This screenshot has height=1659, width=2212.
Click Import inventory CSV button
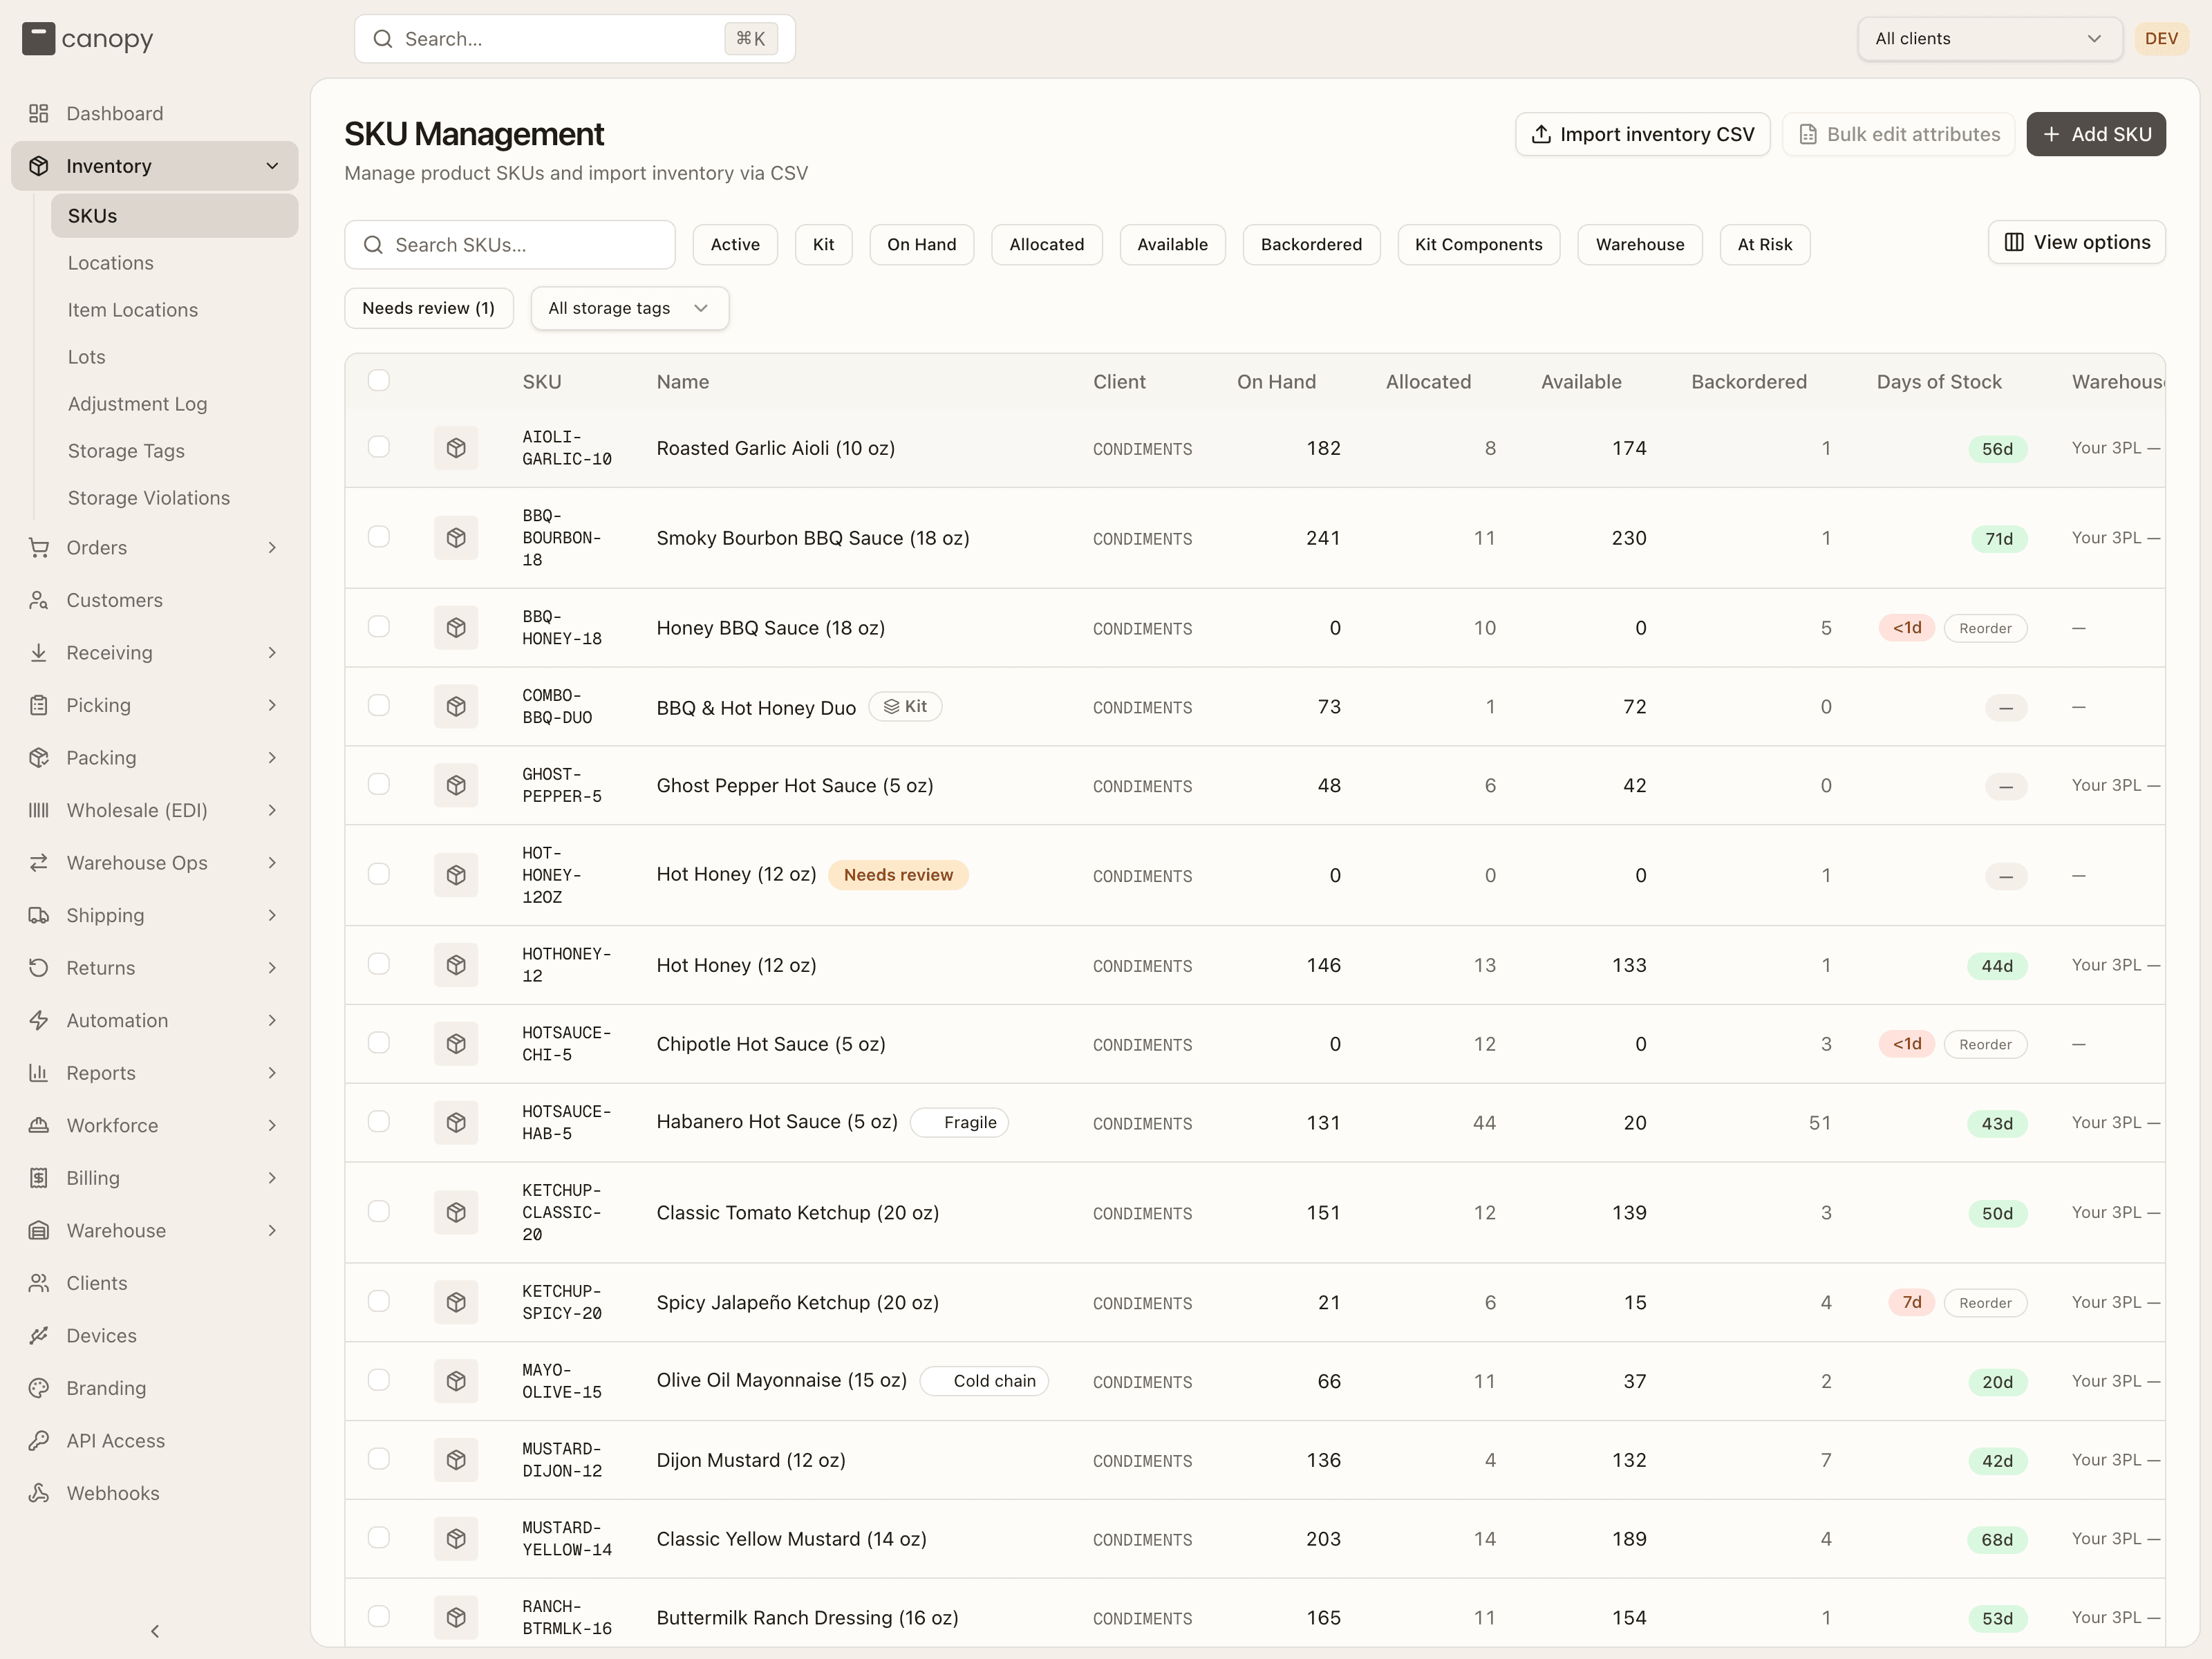click(x=1642, y=134)
